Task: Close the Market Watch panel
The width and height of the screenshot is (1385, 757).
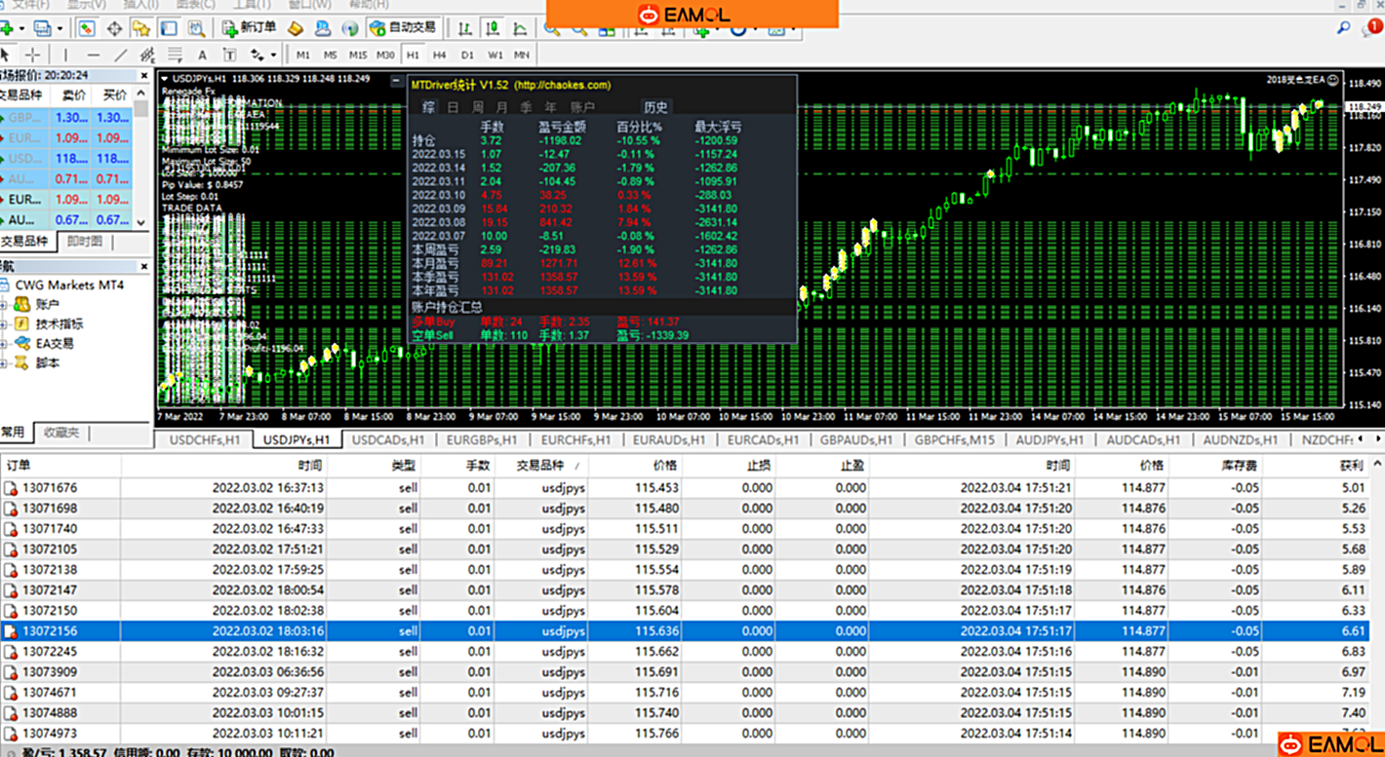Action: point(145,75)
